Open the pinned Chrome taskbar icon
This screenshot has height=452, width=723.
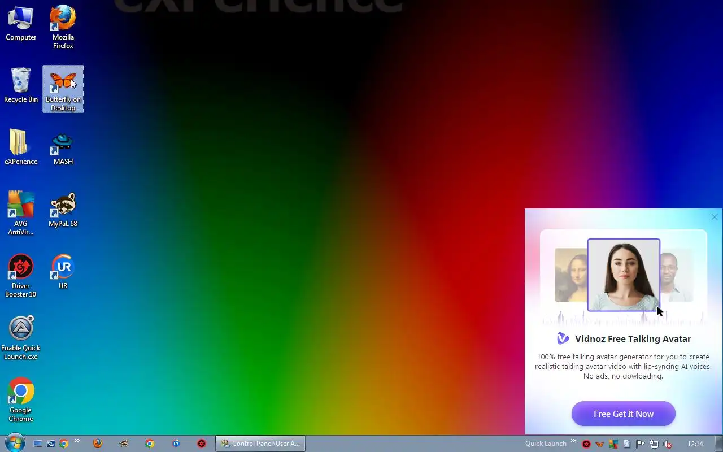(150, 444)
